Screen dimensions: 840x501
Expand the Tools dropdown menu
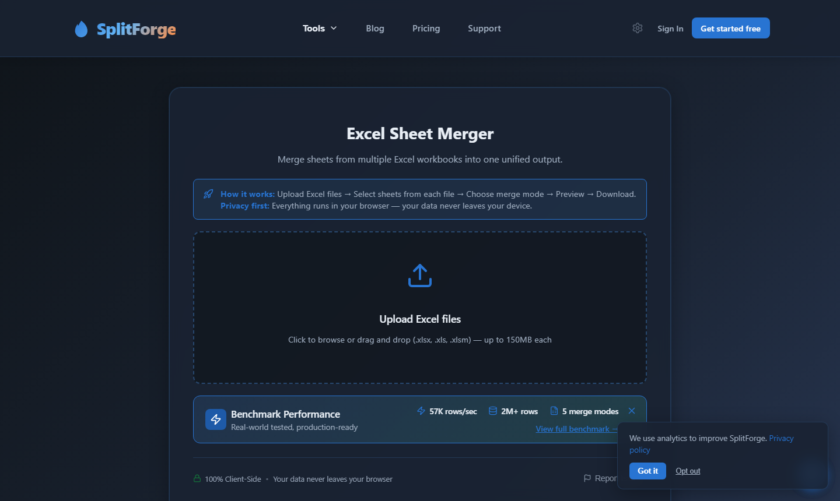click(x=320, y=28)
